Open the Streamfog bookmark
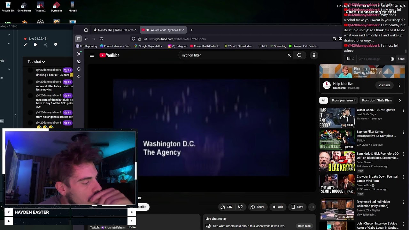The height and width of the screenshot is (230, 409). (278, 46)
